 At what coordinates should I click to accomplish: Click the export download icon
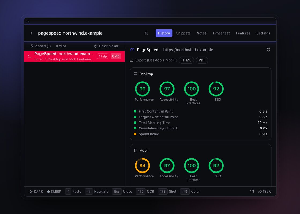tap(132, 60)
